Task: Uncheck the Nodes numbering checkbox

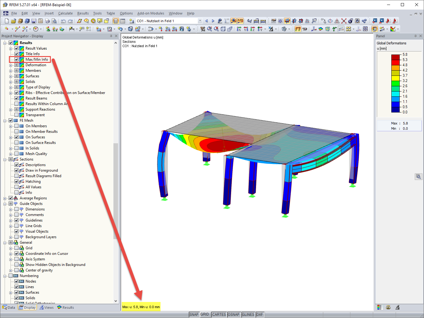Action: point(17,281)
